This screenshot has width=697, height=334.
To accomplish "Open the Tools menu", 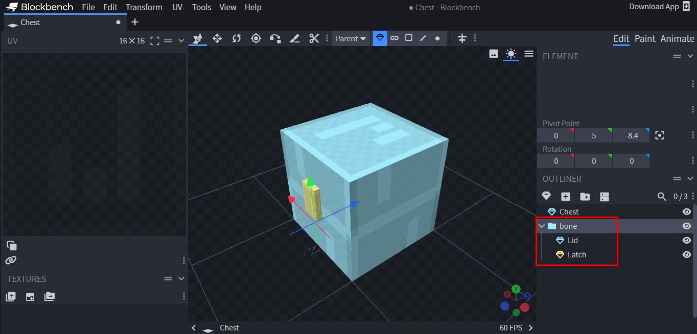I will 202,7.
